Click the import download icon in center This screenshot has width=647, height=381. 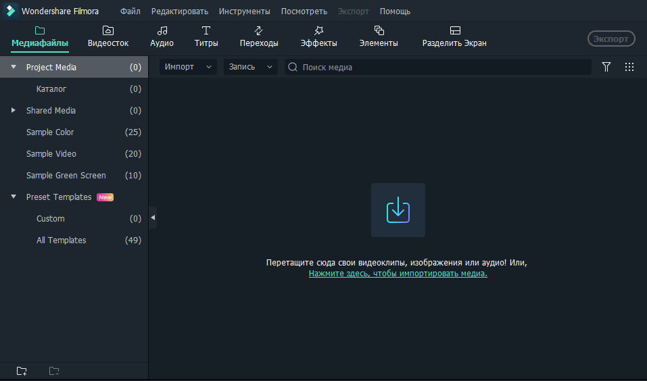coord(398,210)
